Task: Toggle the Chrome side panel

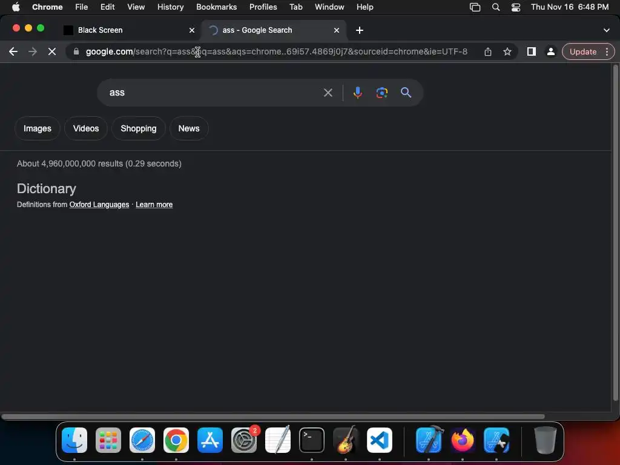Action: pyautogui.click(x=532, y=51)
